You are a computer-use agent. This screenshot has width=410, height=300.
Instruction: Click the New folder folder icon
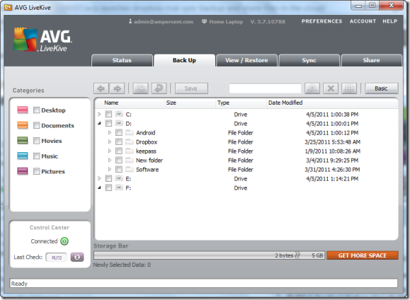point(130,160)
